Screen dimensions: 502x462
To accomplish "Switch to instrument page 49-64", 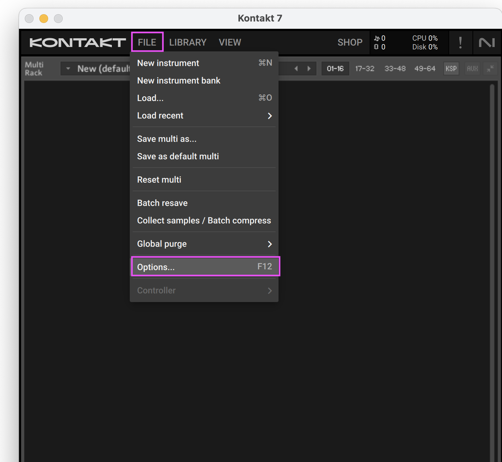I will [425, 68].
